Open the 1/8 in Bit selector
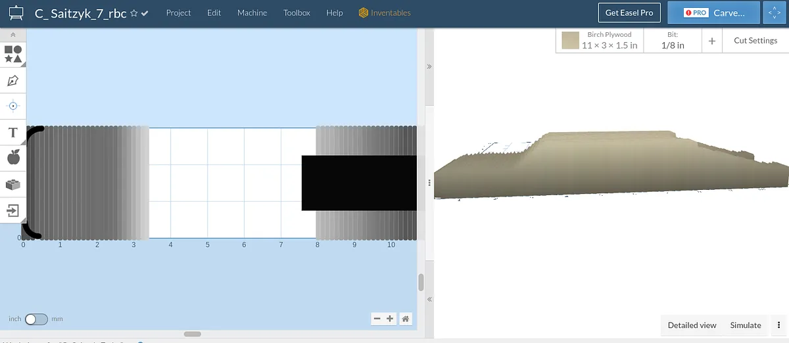 (x=672, y=41)
